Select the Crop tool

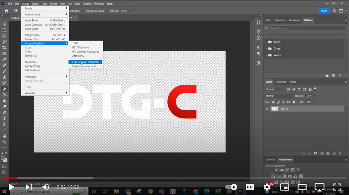coord(5,48)
